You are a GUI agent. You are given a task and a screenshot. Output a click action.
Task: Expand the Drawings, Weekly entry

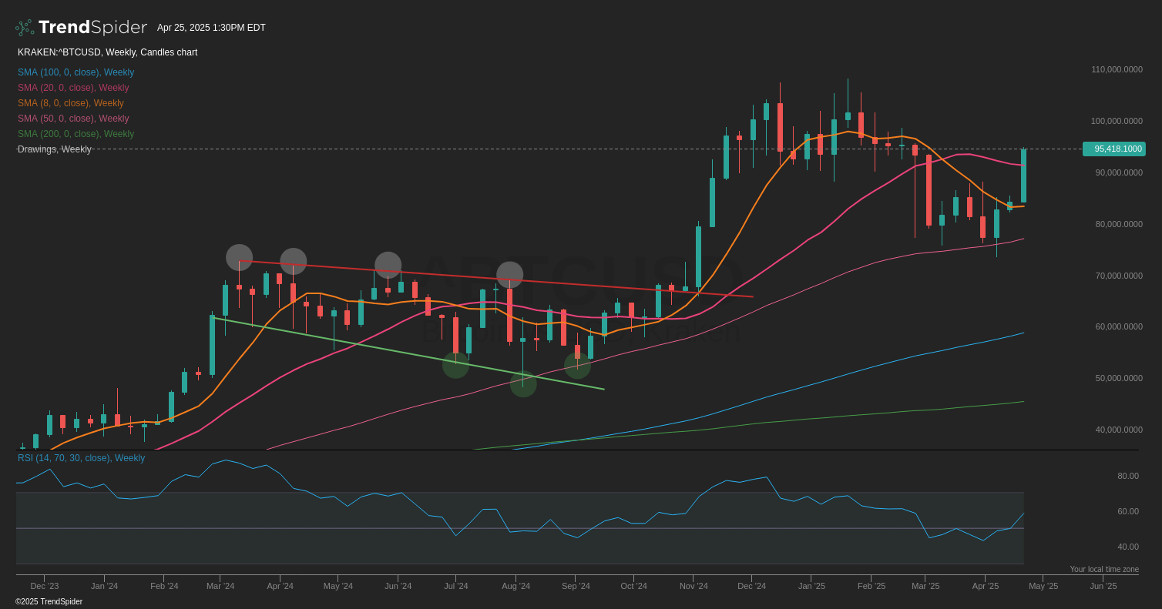click(x=54, y=149)
